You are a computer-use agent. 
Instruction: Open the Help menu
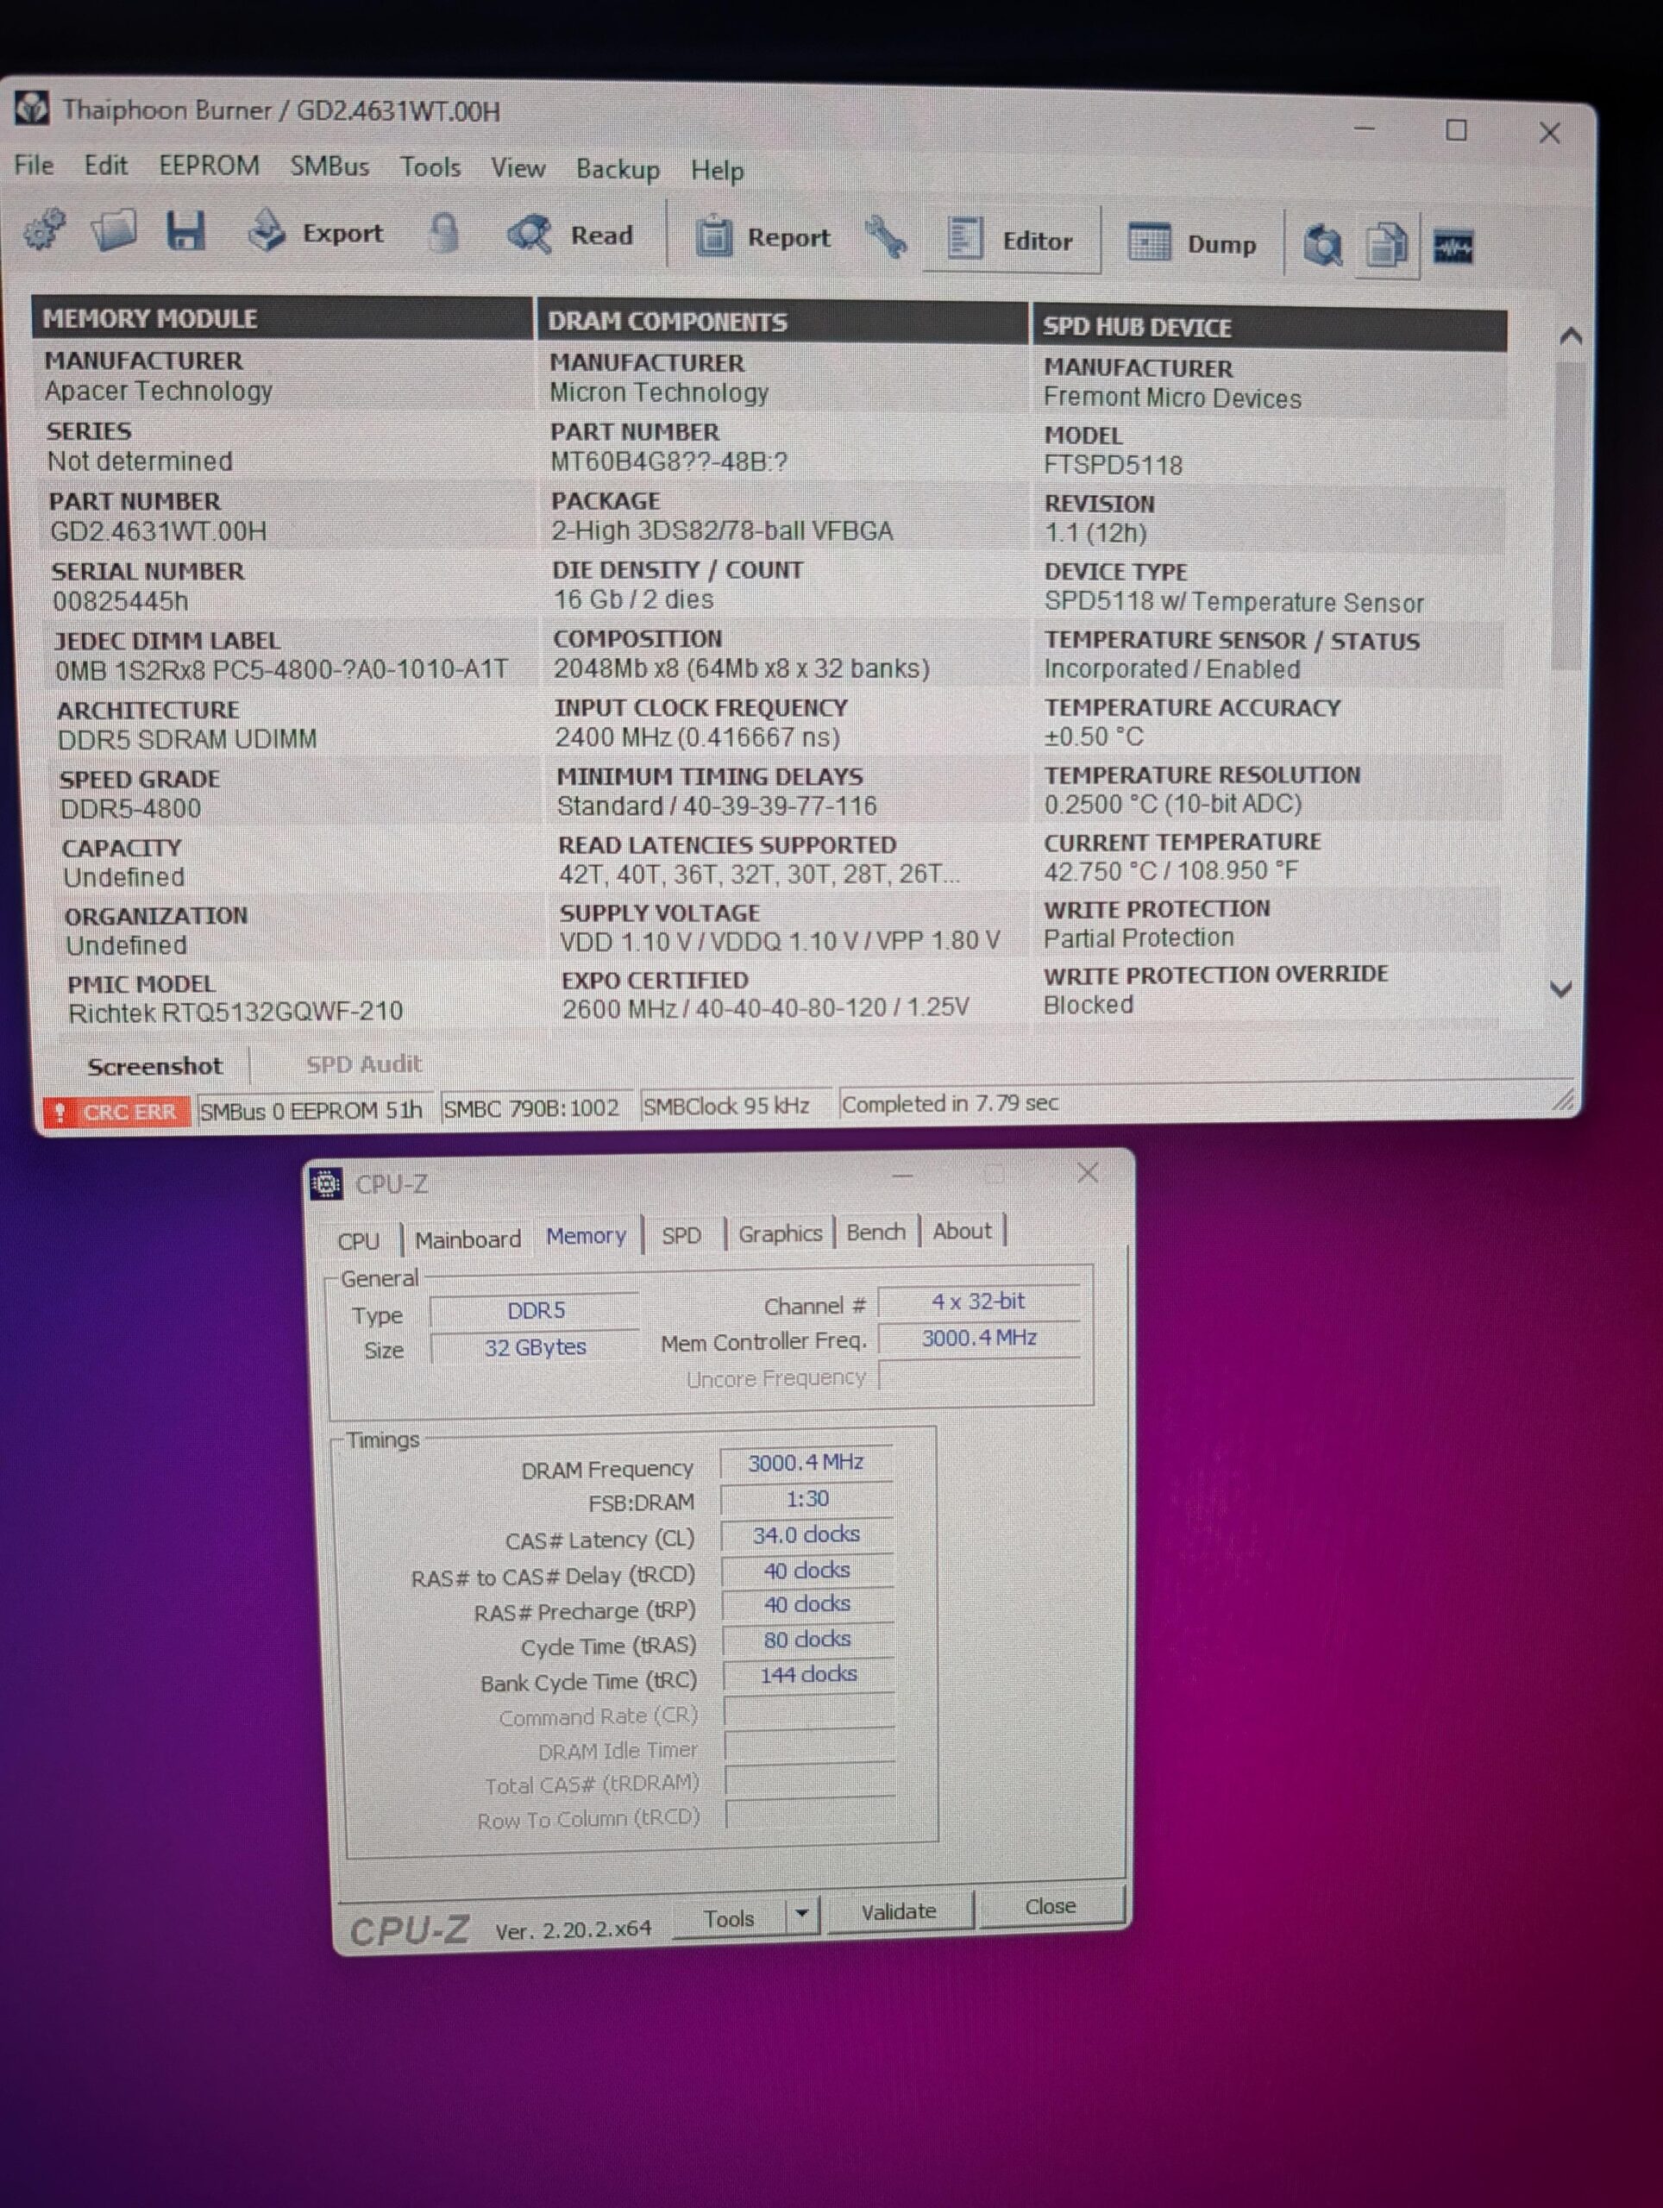[x=718, y=171]
